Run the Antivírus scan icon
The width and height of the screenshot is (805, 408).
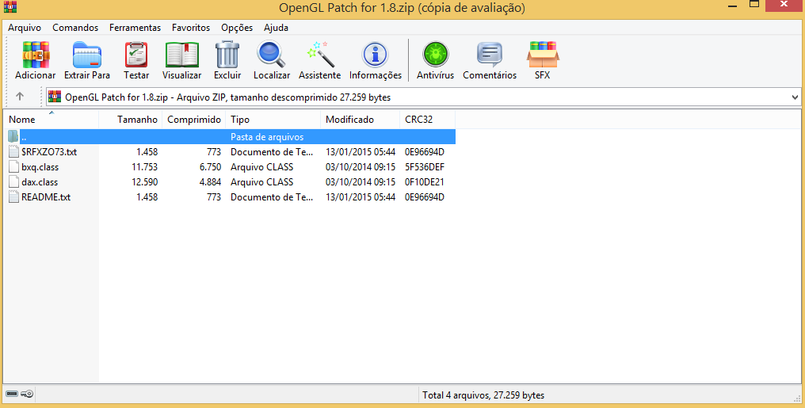click(x=435, y=55)
